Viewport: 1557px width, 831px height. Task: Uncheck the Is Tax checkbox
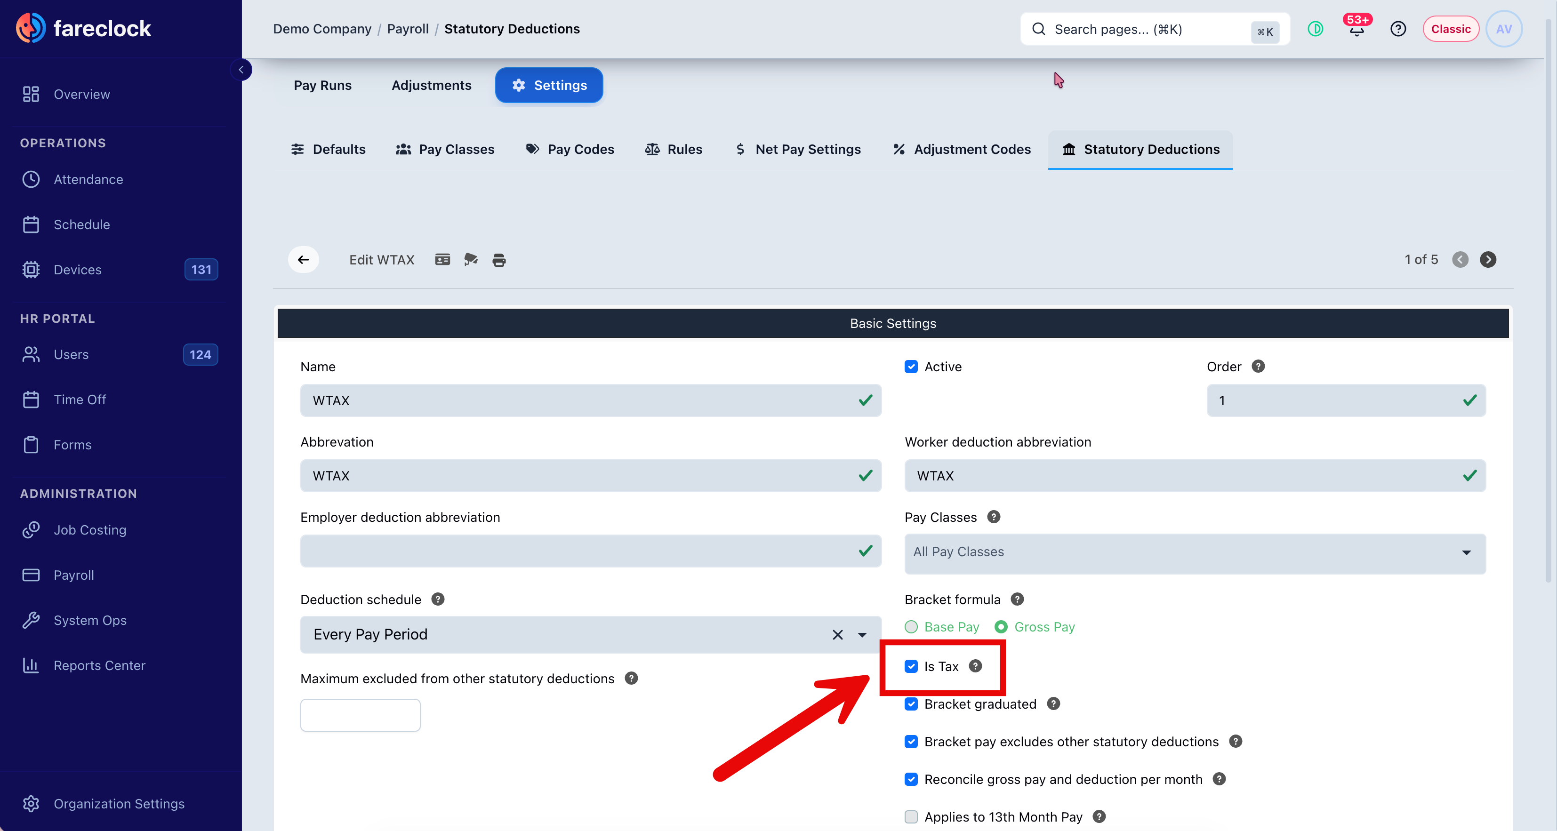pyautogui.click(x=911, y=666)
